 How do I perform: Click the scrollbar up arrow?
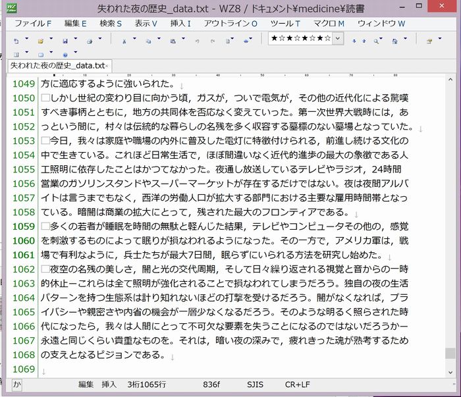coord(450,80)
